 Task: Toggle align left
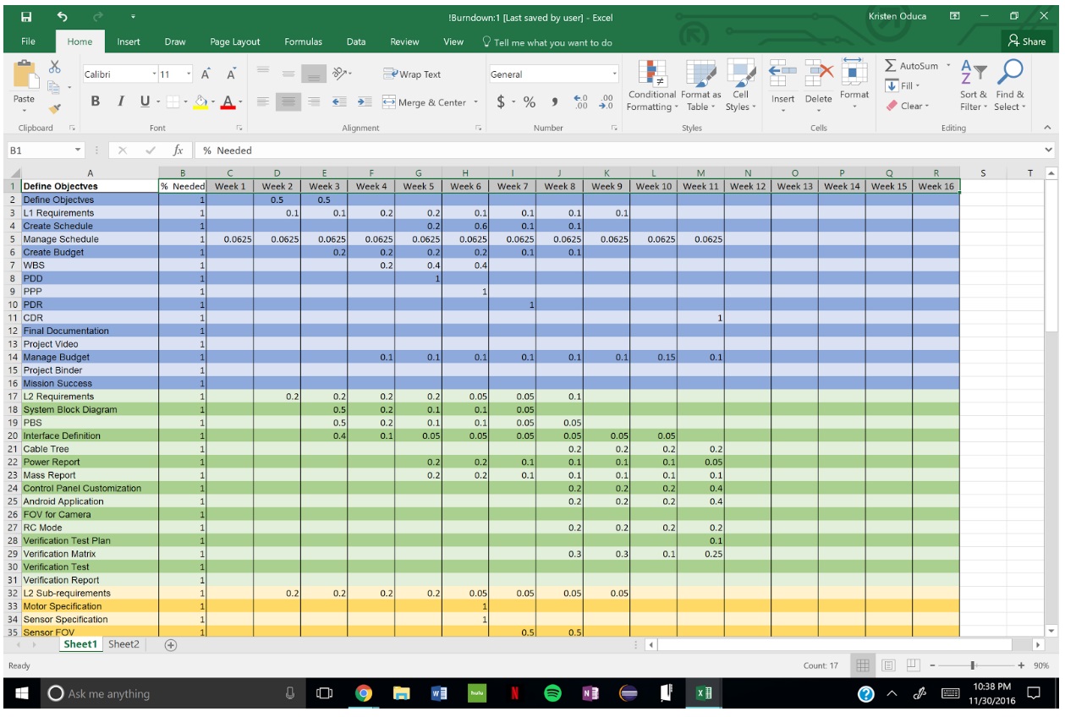point(262,101)
